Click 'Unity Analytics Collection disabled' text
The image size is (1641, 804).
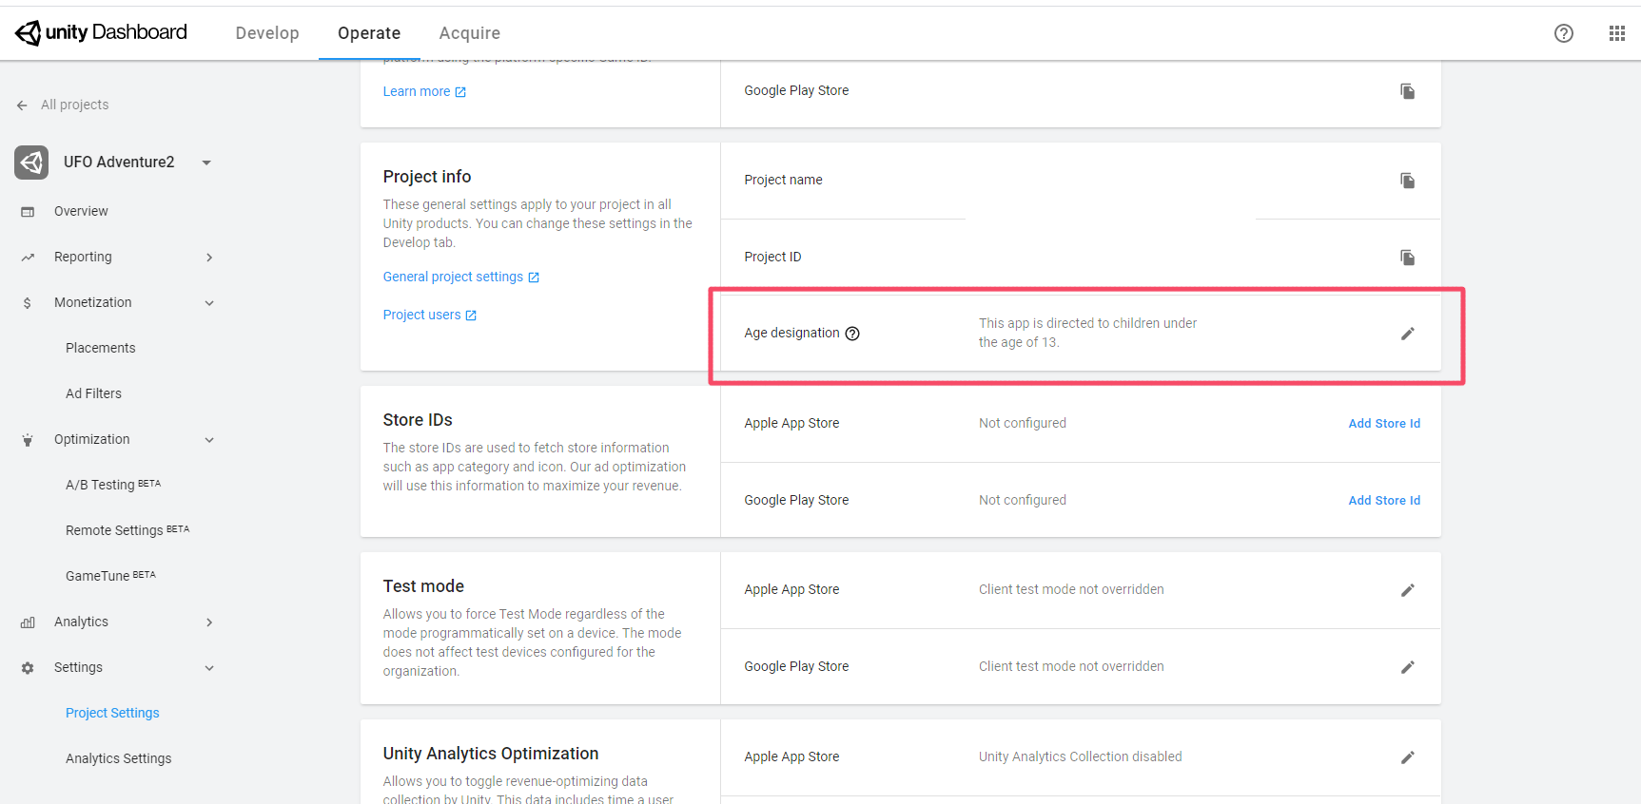coord(1081,757)
